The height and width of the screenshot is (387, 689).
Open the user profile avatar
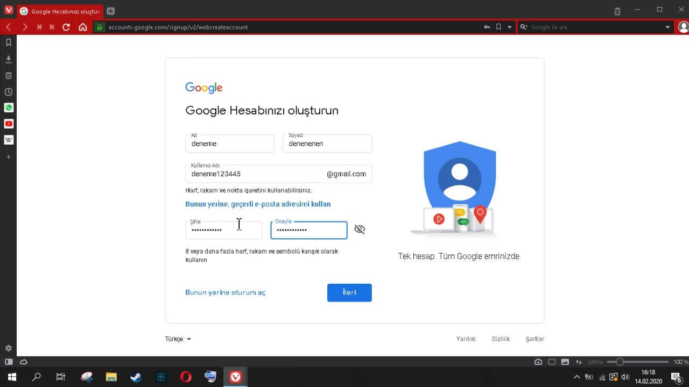[x=684, y=27]
